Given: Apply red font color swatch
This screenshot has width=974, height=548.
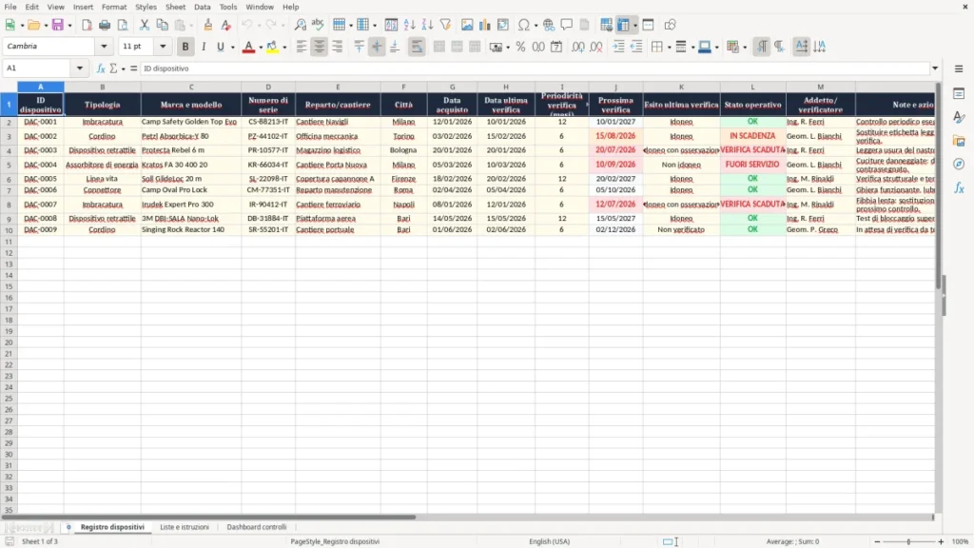Looking at the screenshot, I should click(x=248, y=47).
